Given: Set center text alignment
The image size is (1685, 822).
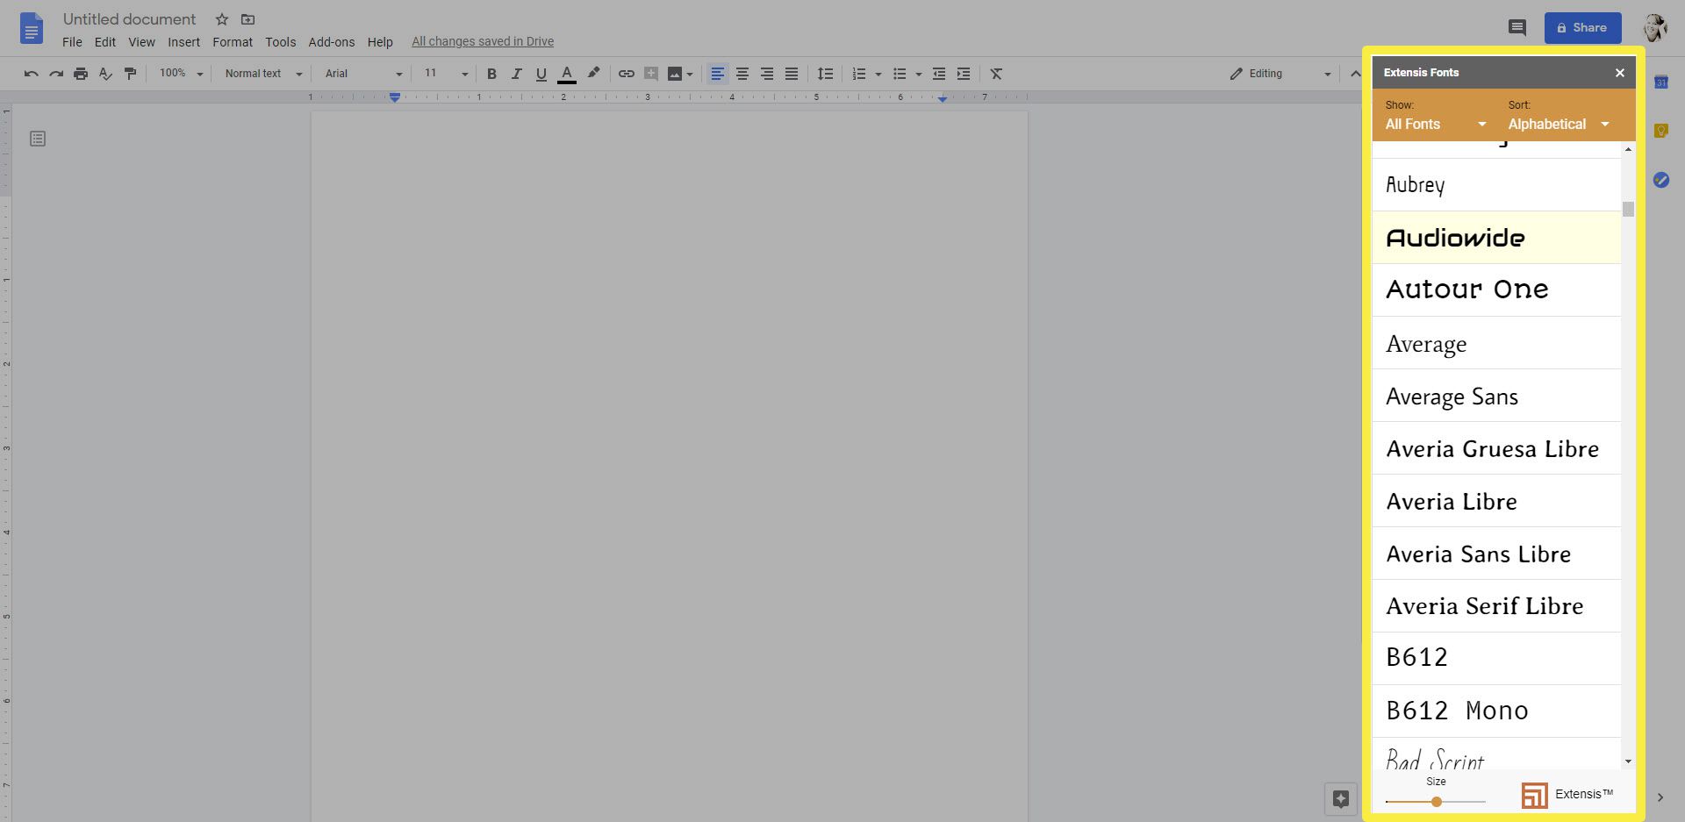Looking at the screenshot, I should [x=742, y=74].
